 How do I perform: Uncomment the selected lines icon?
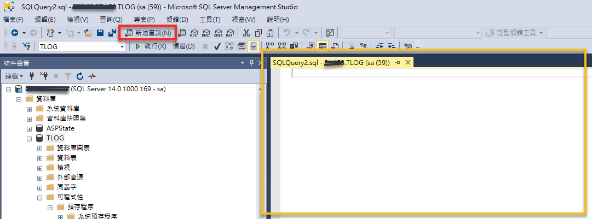coord(363,46)
